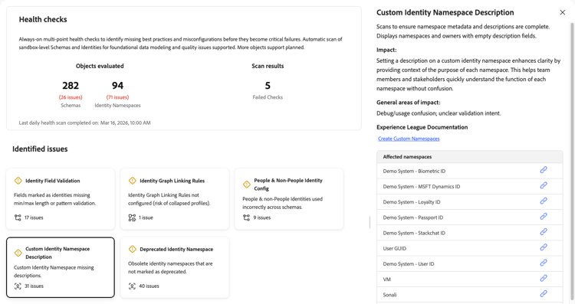Click warning icon on People & Non-People Identity Config
575x304 pixels.
click(247, 185)
